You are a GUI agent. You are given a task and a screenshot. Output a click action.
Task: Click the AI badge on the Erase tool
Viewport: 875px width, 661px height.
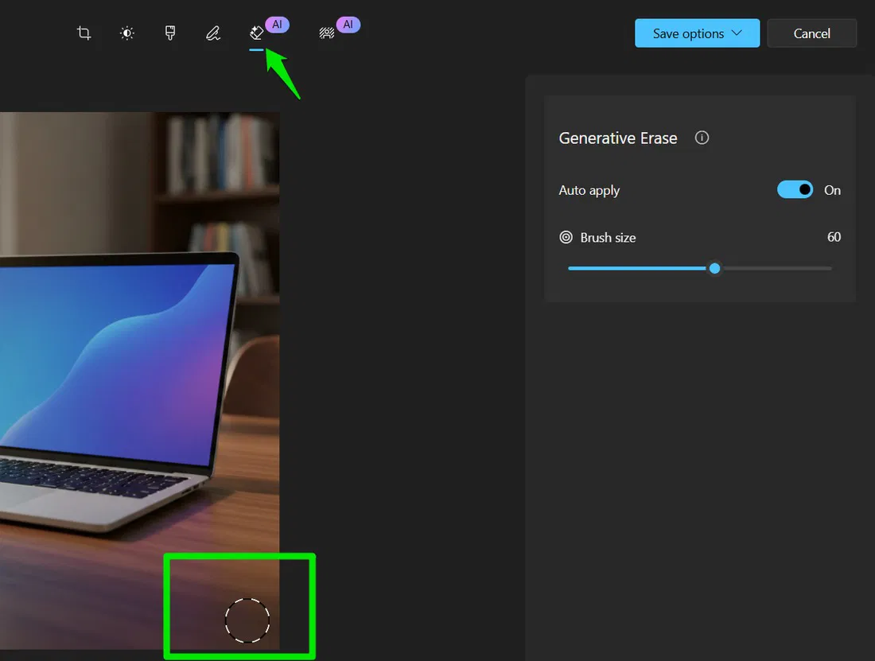click(x=278, y=24)
